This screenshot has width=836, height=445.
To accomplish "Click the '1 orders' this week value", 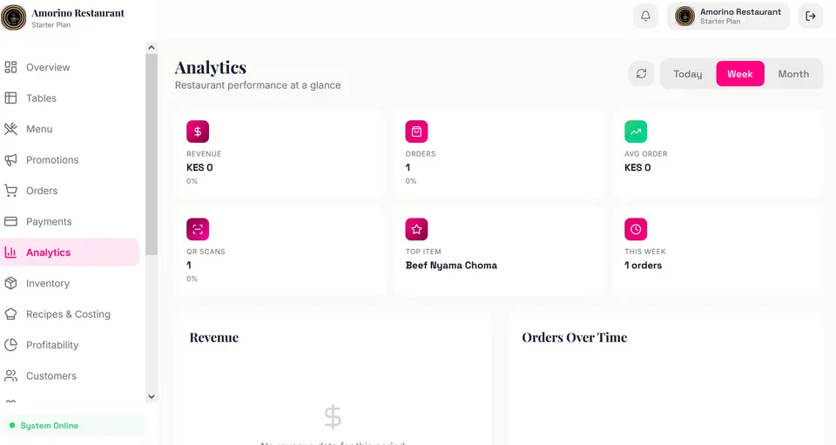I will 643,266.
